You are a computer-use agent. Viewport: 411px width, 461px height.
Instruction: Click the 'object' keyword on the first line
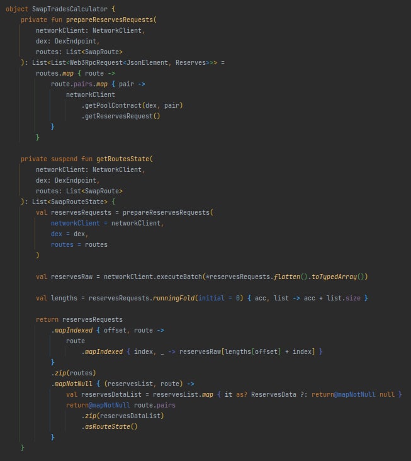tap(17, 9)
